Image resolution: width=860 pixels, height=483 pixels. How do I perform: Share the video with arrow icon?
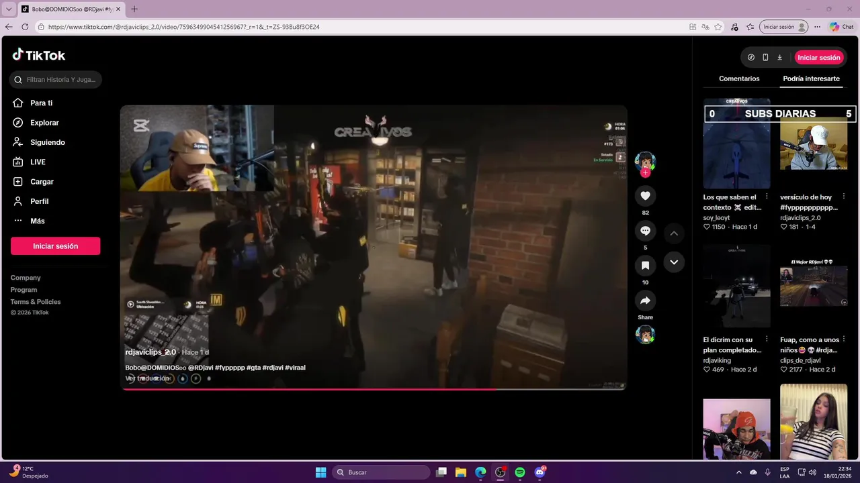(645, 301)
